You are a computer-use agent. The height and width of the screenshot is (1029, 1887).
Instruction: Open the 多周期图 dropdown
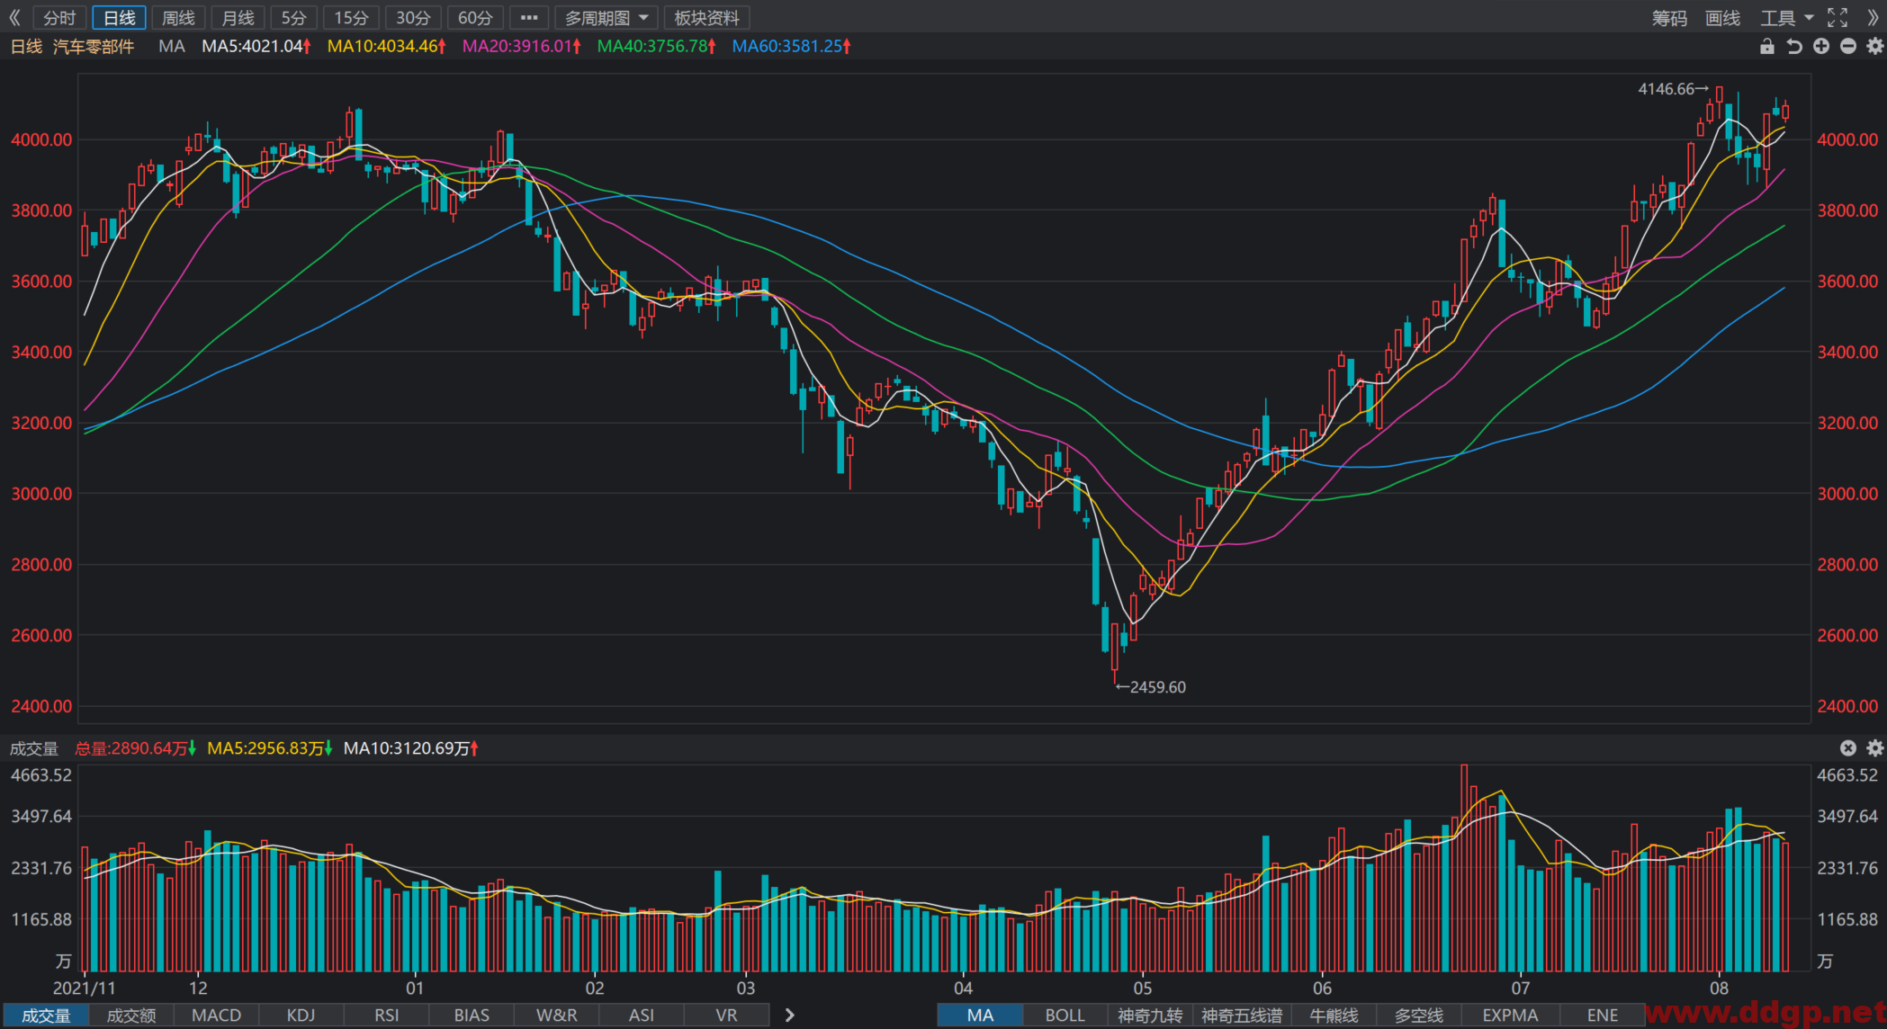click(607, 17)
